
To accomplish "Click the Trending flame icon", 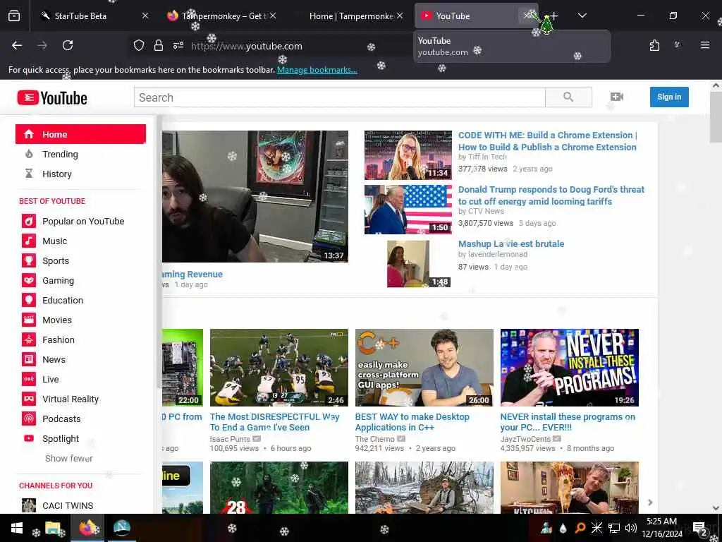I will point(29,154).
